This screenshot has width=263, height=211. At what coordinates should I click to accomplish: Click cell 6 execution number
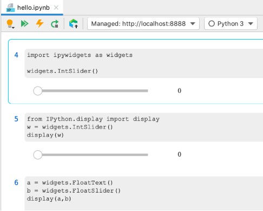16,182
